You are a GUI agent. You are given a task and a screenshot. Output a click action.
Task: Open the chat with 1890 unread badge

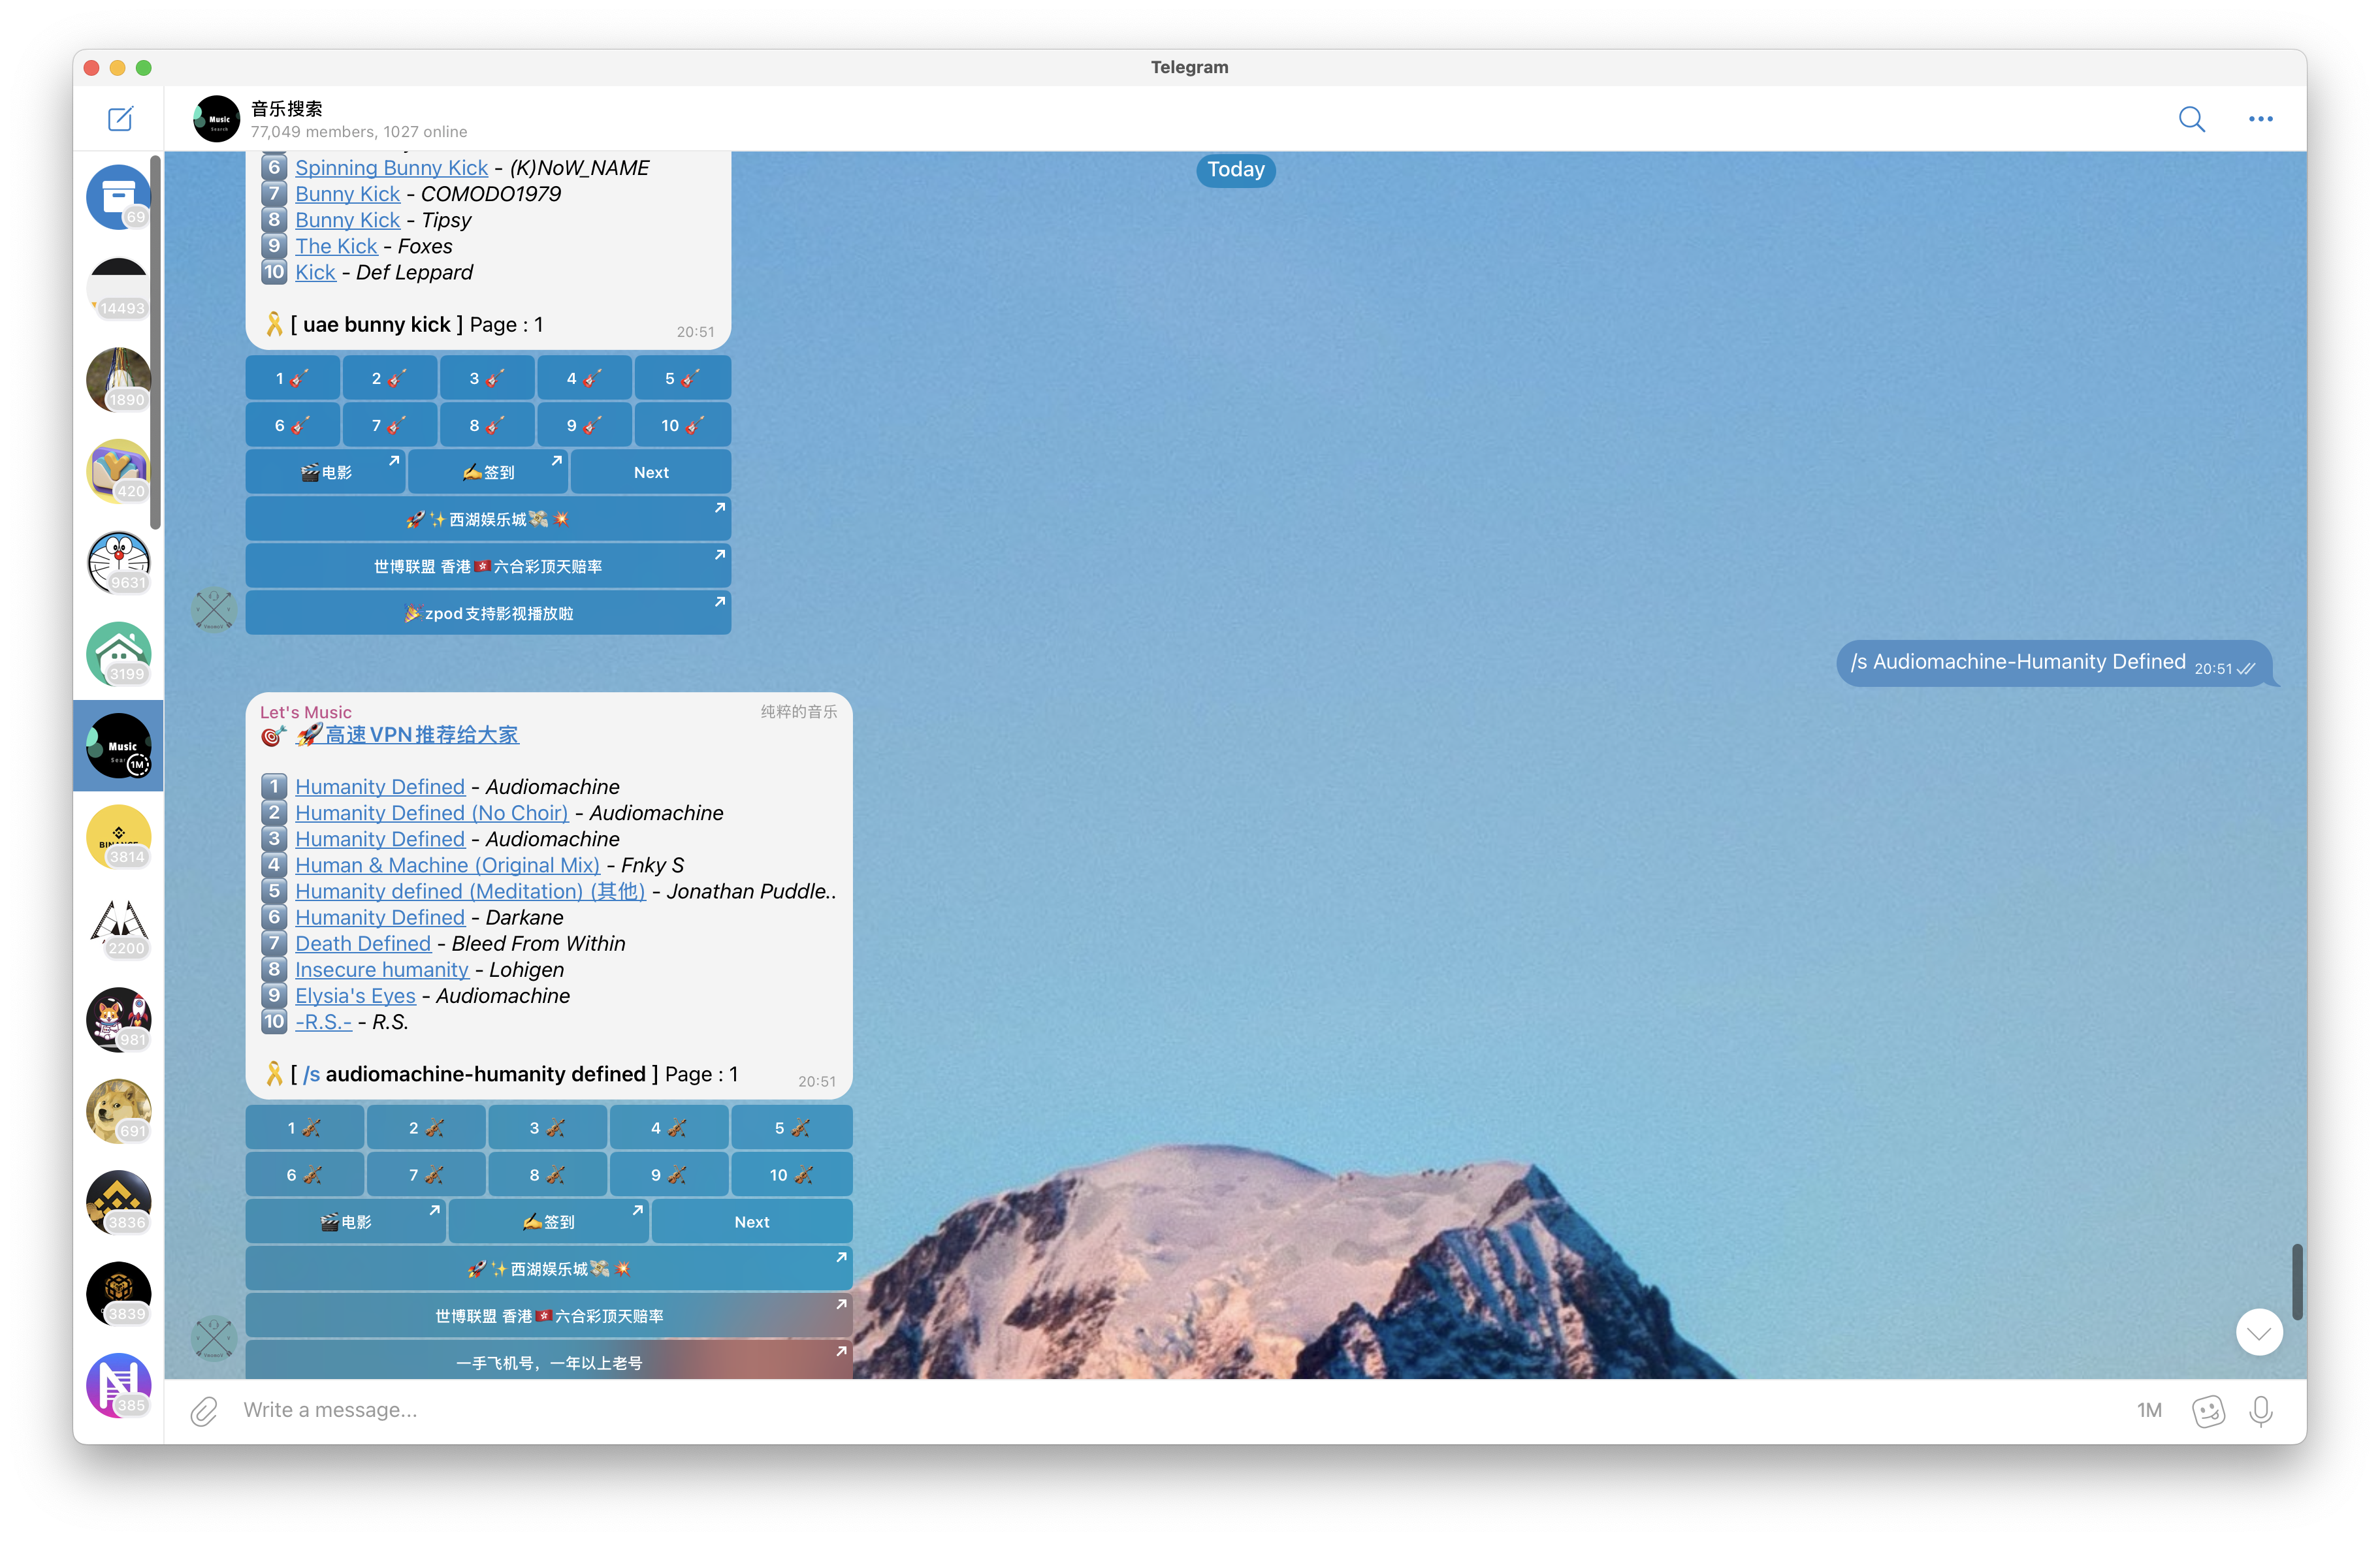click(x=118, y=380)
